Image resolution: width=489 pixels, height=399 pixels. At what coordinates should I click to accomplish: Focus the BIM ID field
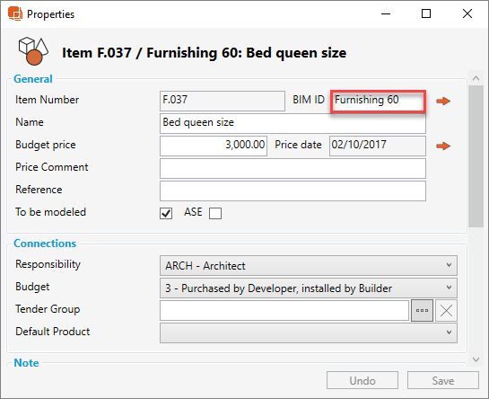pos(378,101)
